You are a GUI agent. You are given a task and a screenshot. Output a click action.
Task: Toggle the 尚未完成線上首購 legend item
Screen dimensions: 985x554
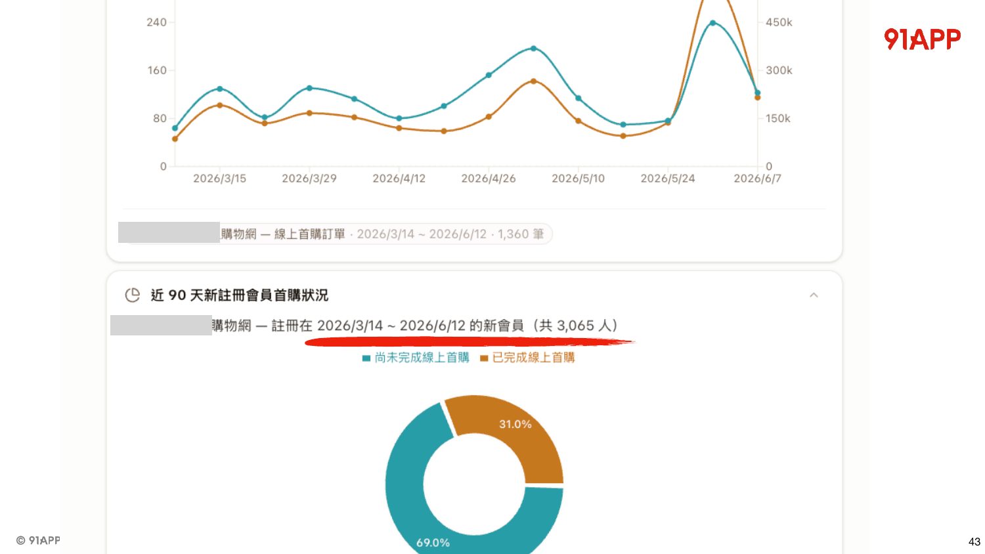pyautogui.click(x=416, y=358)
